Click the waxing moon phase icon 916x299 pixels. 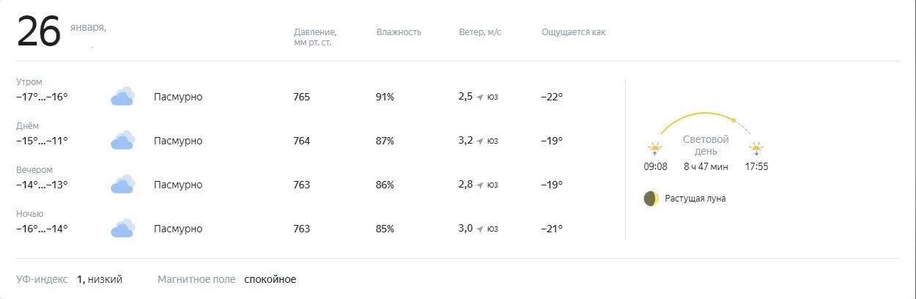pos(651,199)
